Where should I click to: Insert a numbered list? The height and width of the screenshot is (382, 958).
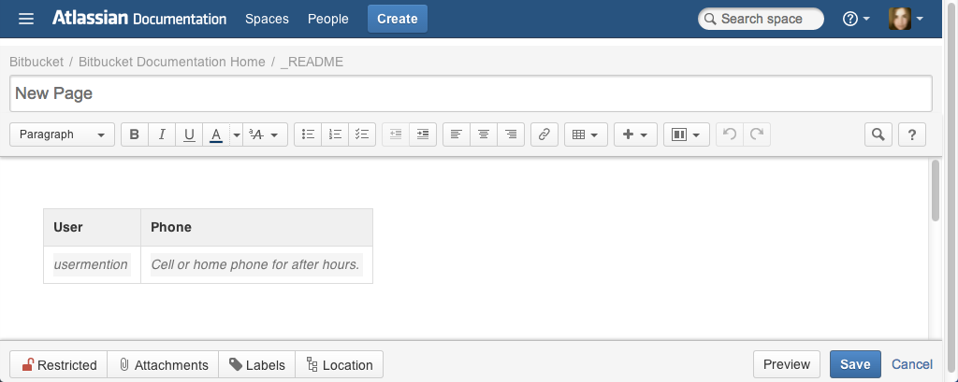(335, 134)
